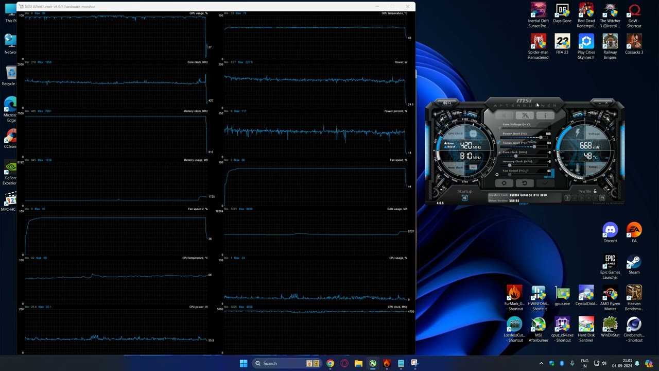The image size is (659, 371).
Task: Toggle link between power and temp limits
Action: coord(498,143)
